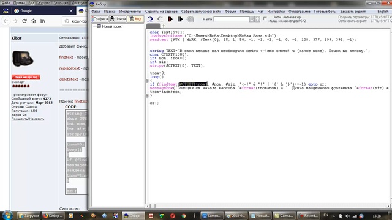Run script with the red play icon
The width and height of the screenshot is (392, 220).
(x=170, y=19)
